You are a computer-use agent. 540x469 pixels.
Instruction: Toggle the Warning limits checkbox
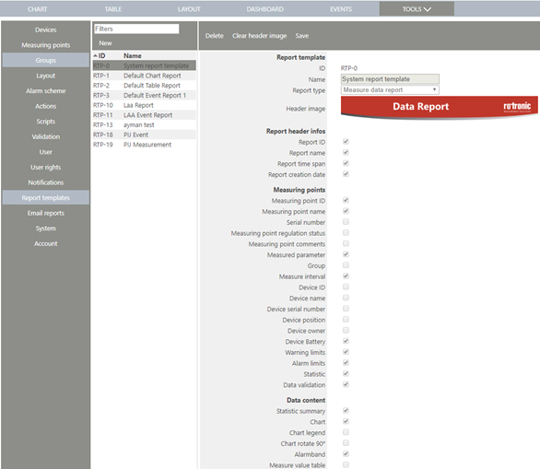pos(346,352)
